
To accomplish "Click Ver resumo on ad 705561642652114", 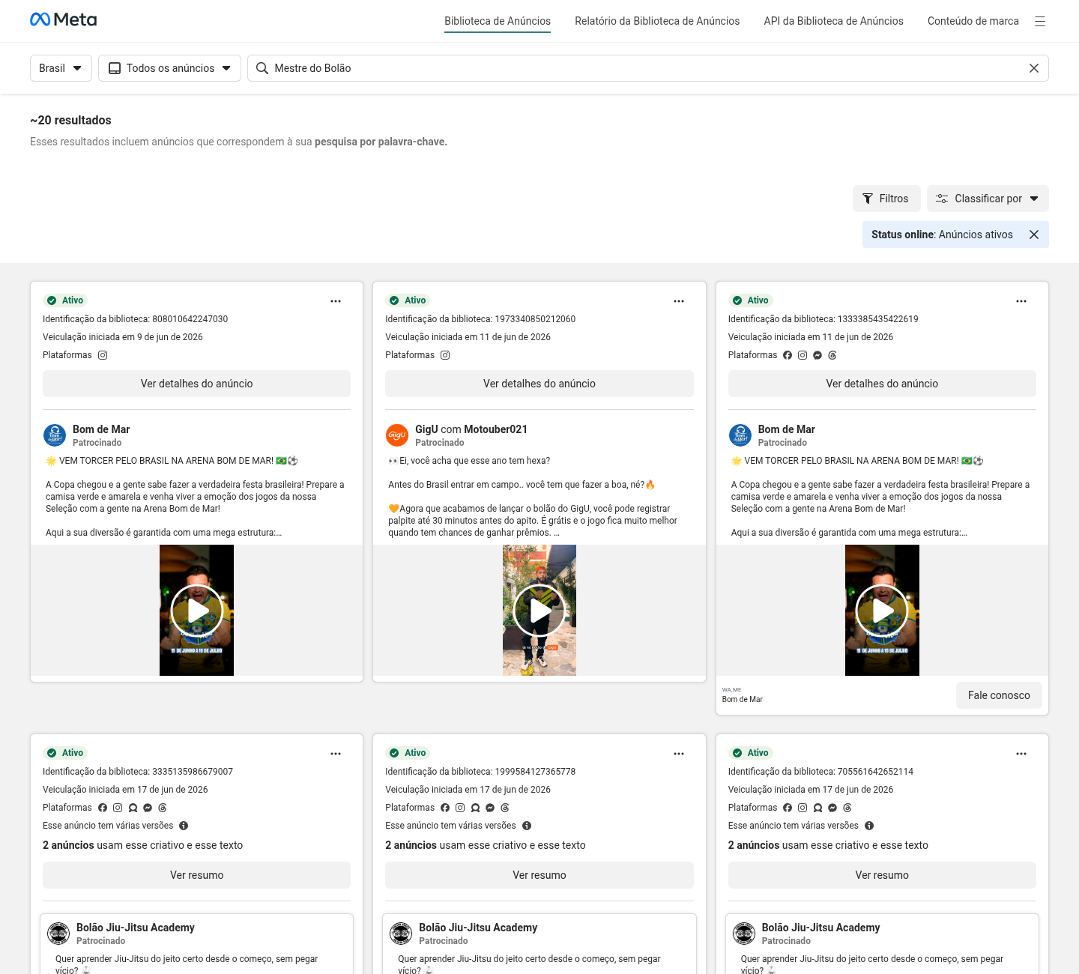I will click(x=882, y=875).
